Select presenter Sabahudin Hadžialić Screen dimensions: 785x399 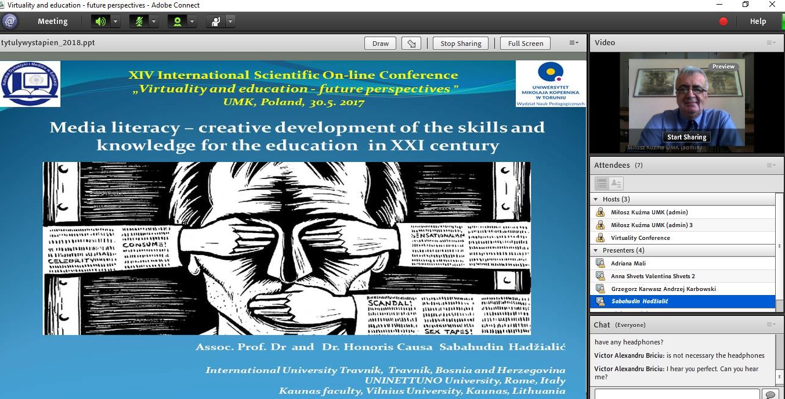[683, 301]
